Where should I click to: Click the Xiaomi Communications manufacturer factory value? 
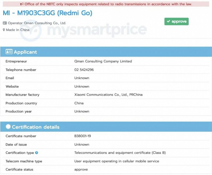point(108,95)
